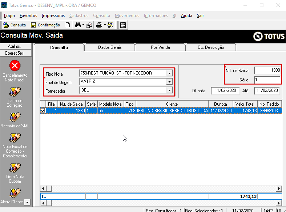Click the N.f. de Saida input field
Image resolution: width=286 pixels, height=212 pixels.
coord(267,71)
